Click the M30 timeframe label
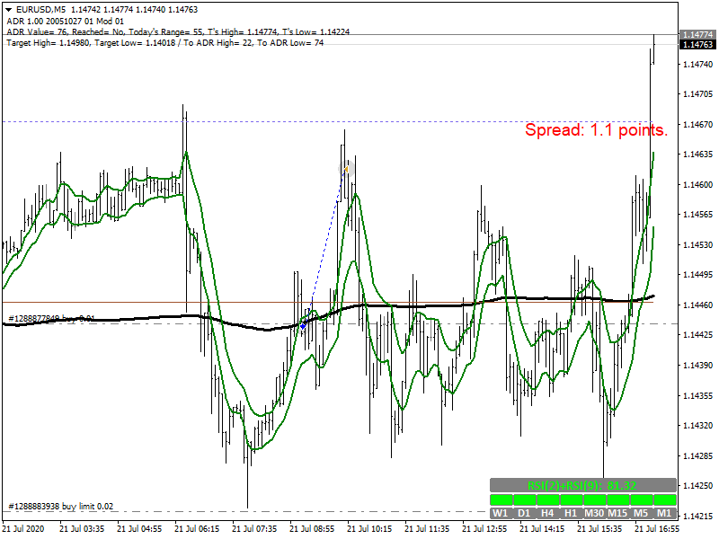 (x=594, y=513)
